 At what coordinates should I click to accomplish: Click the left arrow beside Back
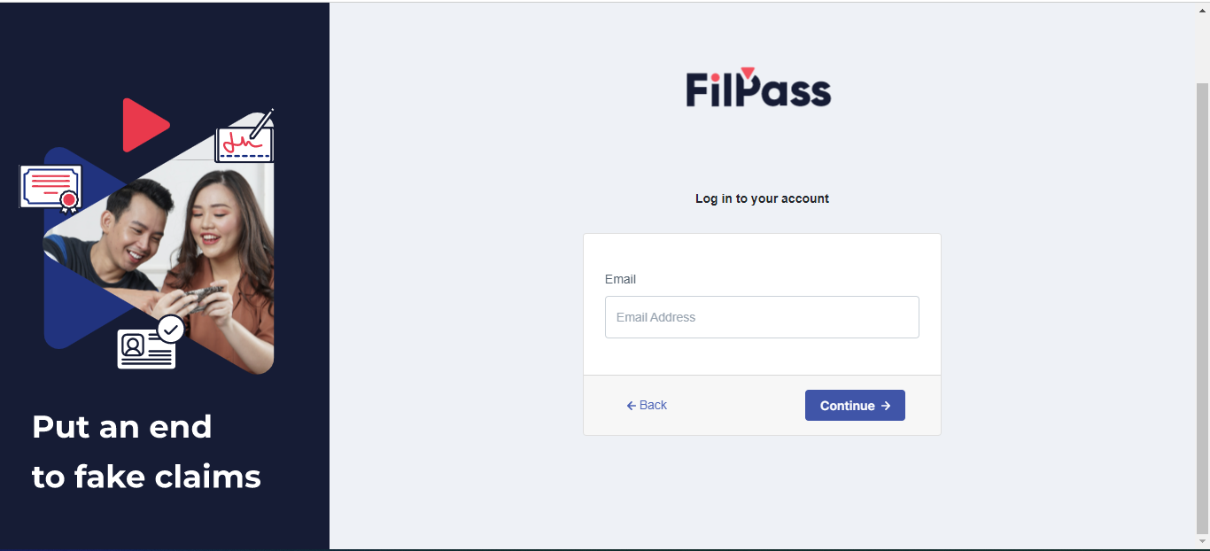tap(632, 406)
